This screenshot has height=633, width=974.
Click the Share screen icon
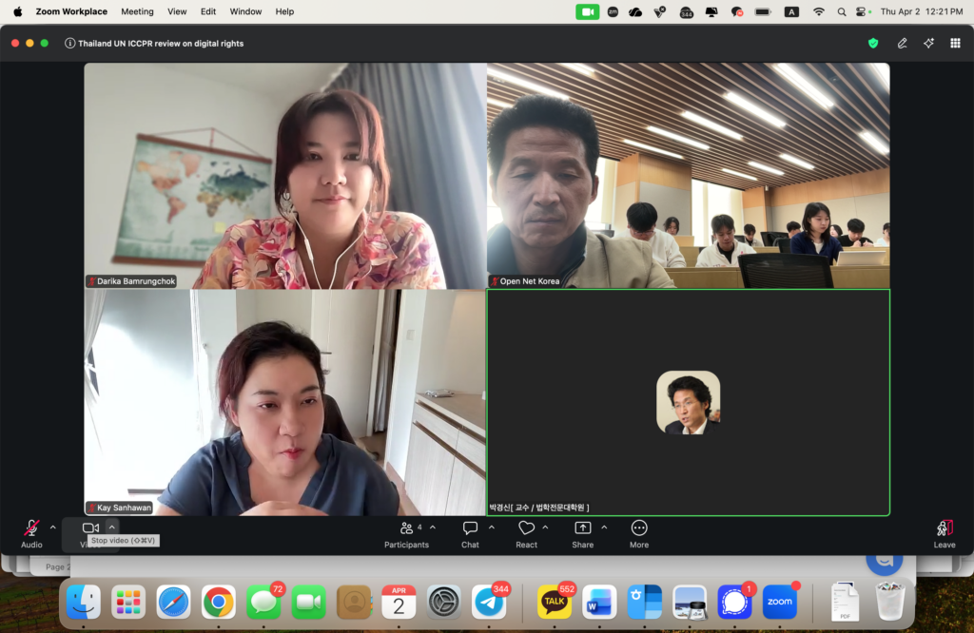(582, 528)
